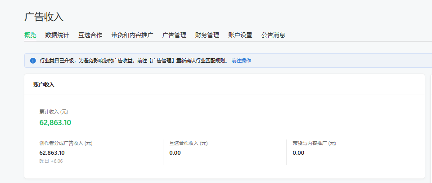Viewport: 432px width, 183px height.
Task: Click the 创作者分成广告收入 (元) label
Action: tap(66, 143)
